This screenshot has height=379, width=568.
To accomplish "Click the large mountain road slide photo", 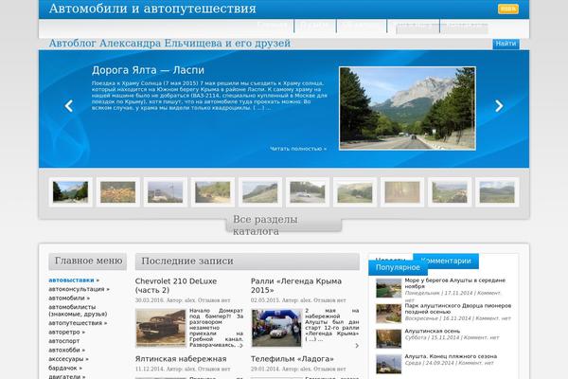I will 407,108.
